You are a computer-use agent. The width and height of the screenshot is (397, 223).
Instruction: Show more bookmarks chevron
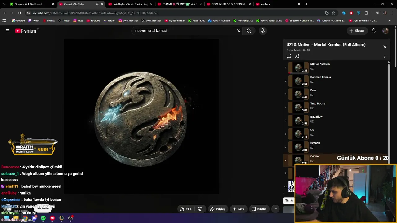point(390,21)
